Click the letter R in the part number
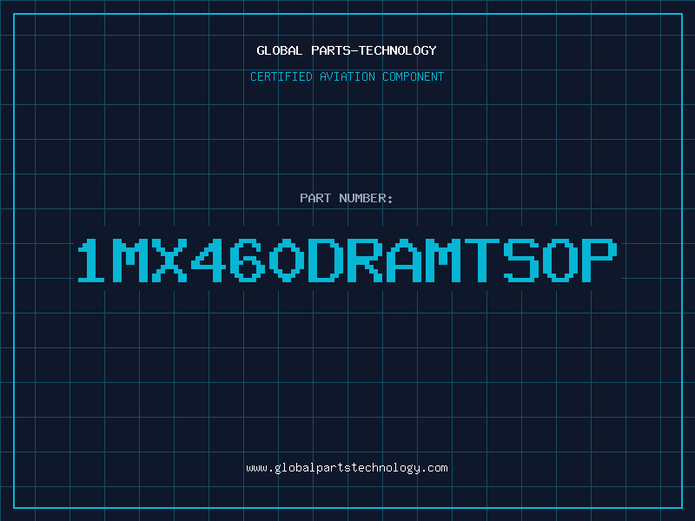Image resolution: width=695 pixels, height=521 pixels. (367, 260)
